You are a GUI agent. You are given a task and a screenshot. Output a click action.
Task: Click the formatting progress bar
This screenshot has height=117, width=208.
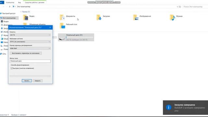(30, 76)
